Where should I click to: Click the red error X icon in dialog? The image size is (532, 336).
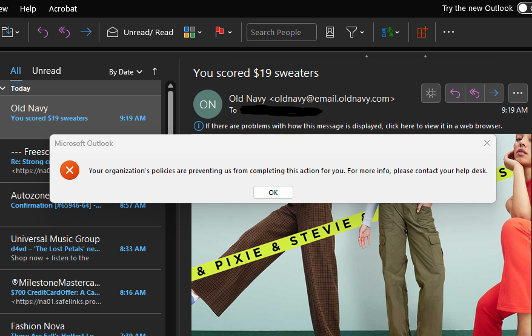[70, 170]
